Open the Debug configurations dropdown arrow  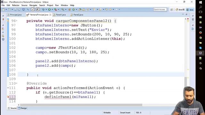pos(46,9)
